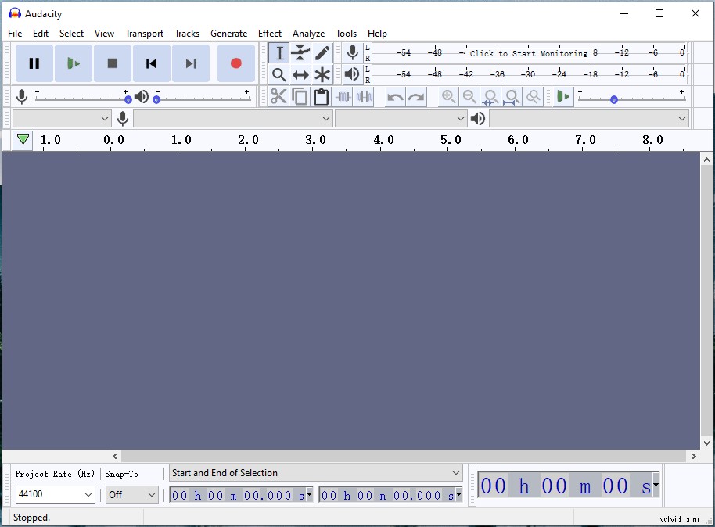Cut the selected audio

tap(278, 96)
